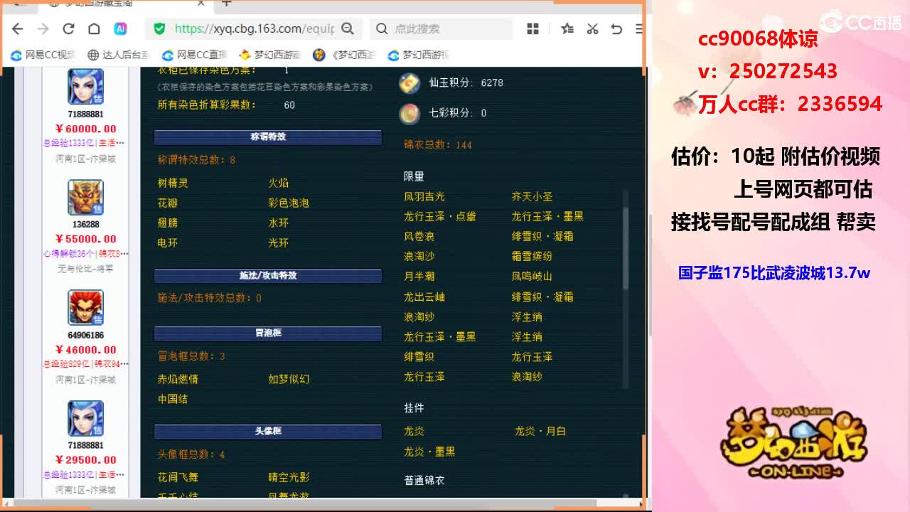Image resolution: width=910 pixels, height=512 pixels.
Task: Focus the xyq.cbg.163.com address bar
Action: tap(254, 28)
